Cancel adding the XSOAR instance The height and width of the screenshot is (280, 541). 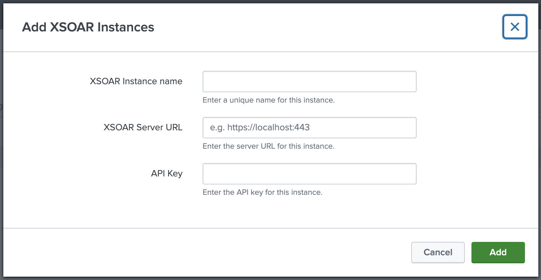(x=438, y=252)
